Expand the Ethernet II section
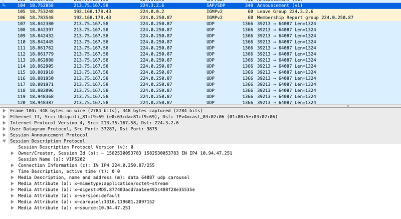Image resolution: width=401 pixels, height=219 pixels. pos(4,117)
